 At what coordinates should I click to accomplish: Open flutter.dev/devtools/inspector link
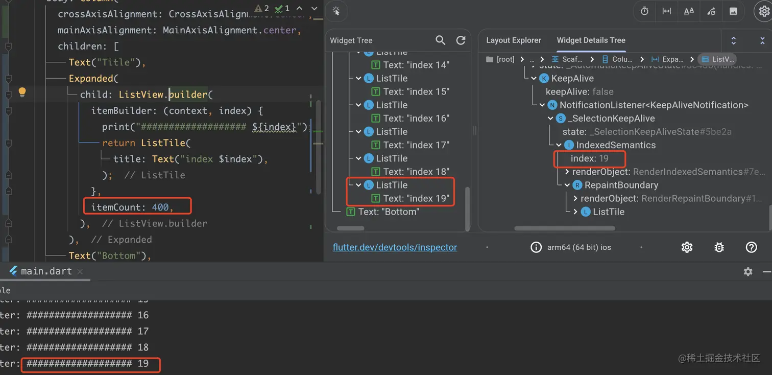395,247
